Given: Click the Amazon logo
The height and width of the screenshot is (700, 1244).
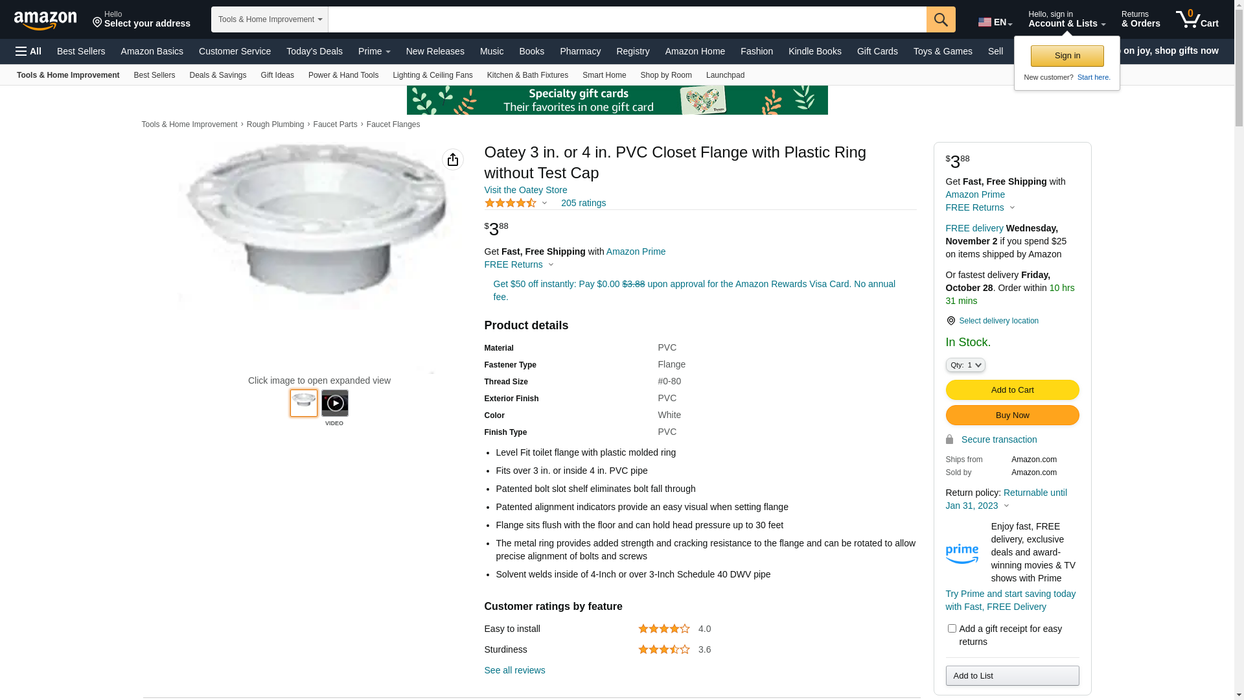Looking at the screenshot, I should 45,20.
